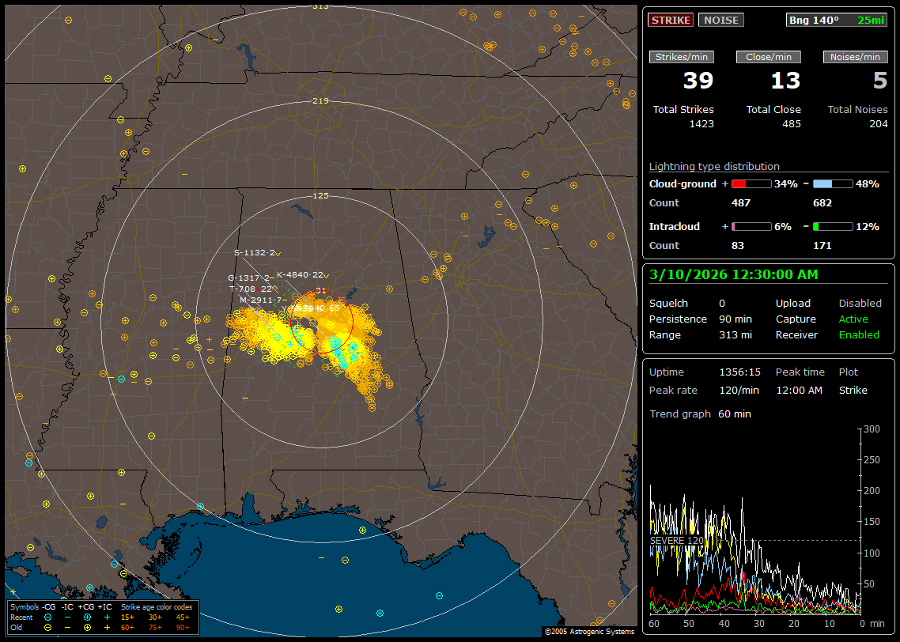Click the Strikes/min label button
This screenshot has width=900, height=642.
click(682, 57)
